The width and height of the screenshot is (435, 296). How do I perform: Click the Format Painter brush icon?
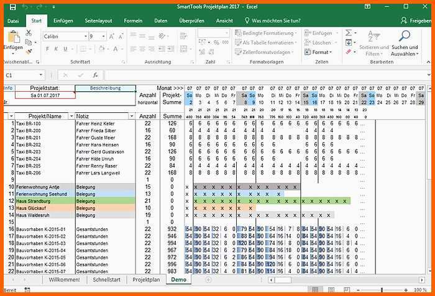[x=29, y=52]
